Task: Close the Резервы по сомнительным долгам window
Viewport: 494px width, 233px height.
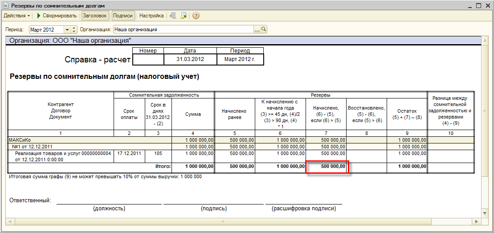Action: click(x=487, y=6)
